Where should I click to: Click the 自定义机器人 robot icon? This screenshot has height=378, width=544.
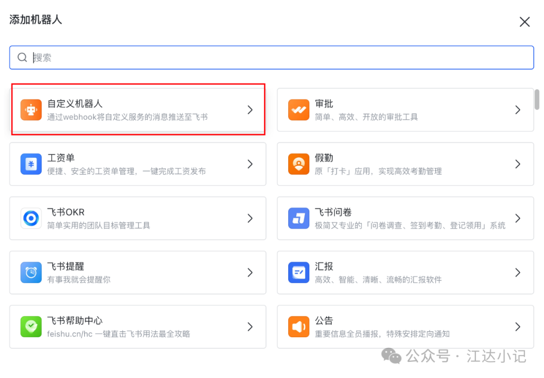click(x=31, y=110)
